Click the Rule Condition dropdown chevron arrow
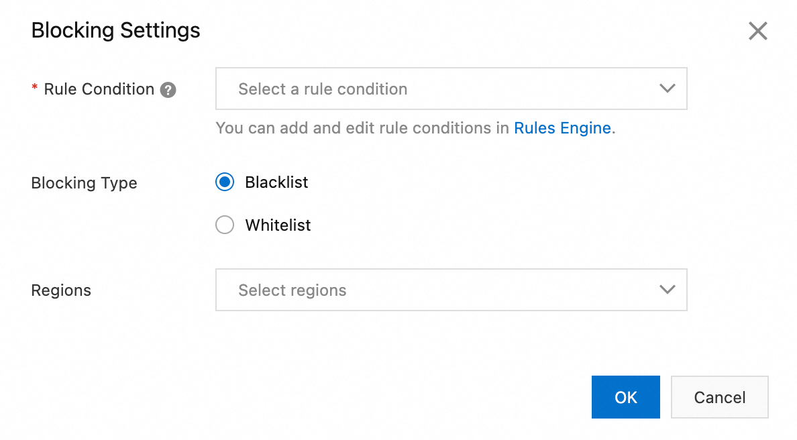 [667, 89]
